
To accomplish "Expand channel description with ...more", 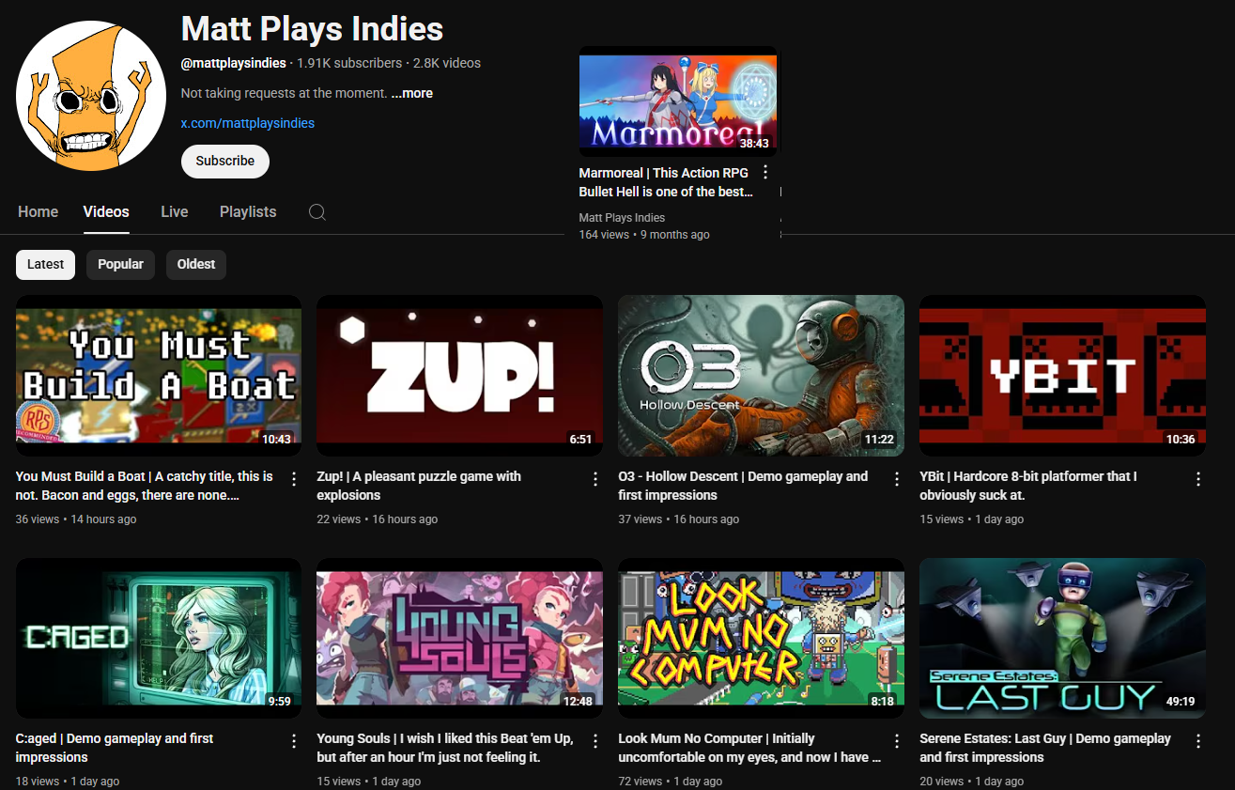I will [412, 93].
